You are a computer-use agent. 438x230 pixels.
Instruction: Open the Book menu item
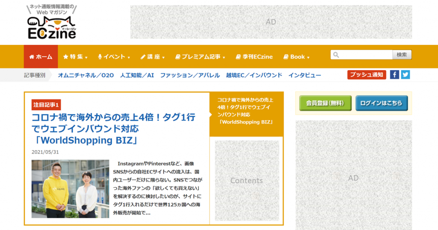(297, 57)
